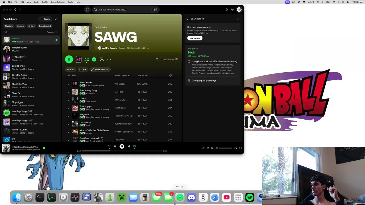Open the Edit menu
The height and width of the screenshot is (205, 365).
click(22, 2)
